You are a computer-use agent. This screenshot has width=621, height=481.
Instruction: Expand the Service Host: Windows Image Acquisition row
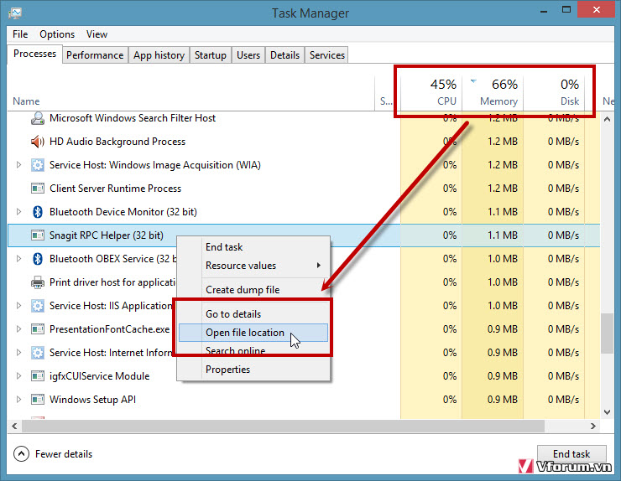pos(18,165)
